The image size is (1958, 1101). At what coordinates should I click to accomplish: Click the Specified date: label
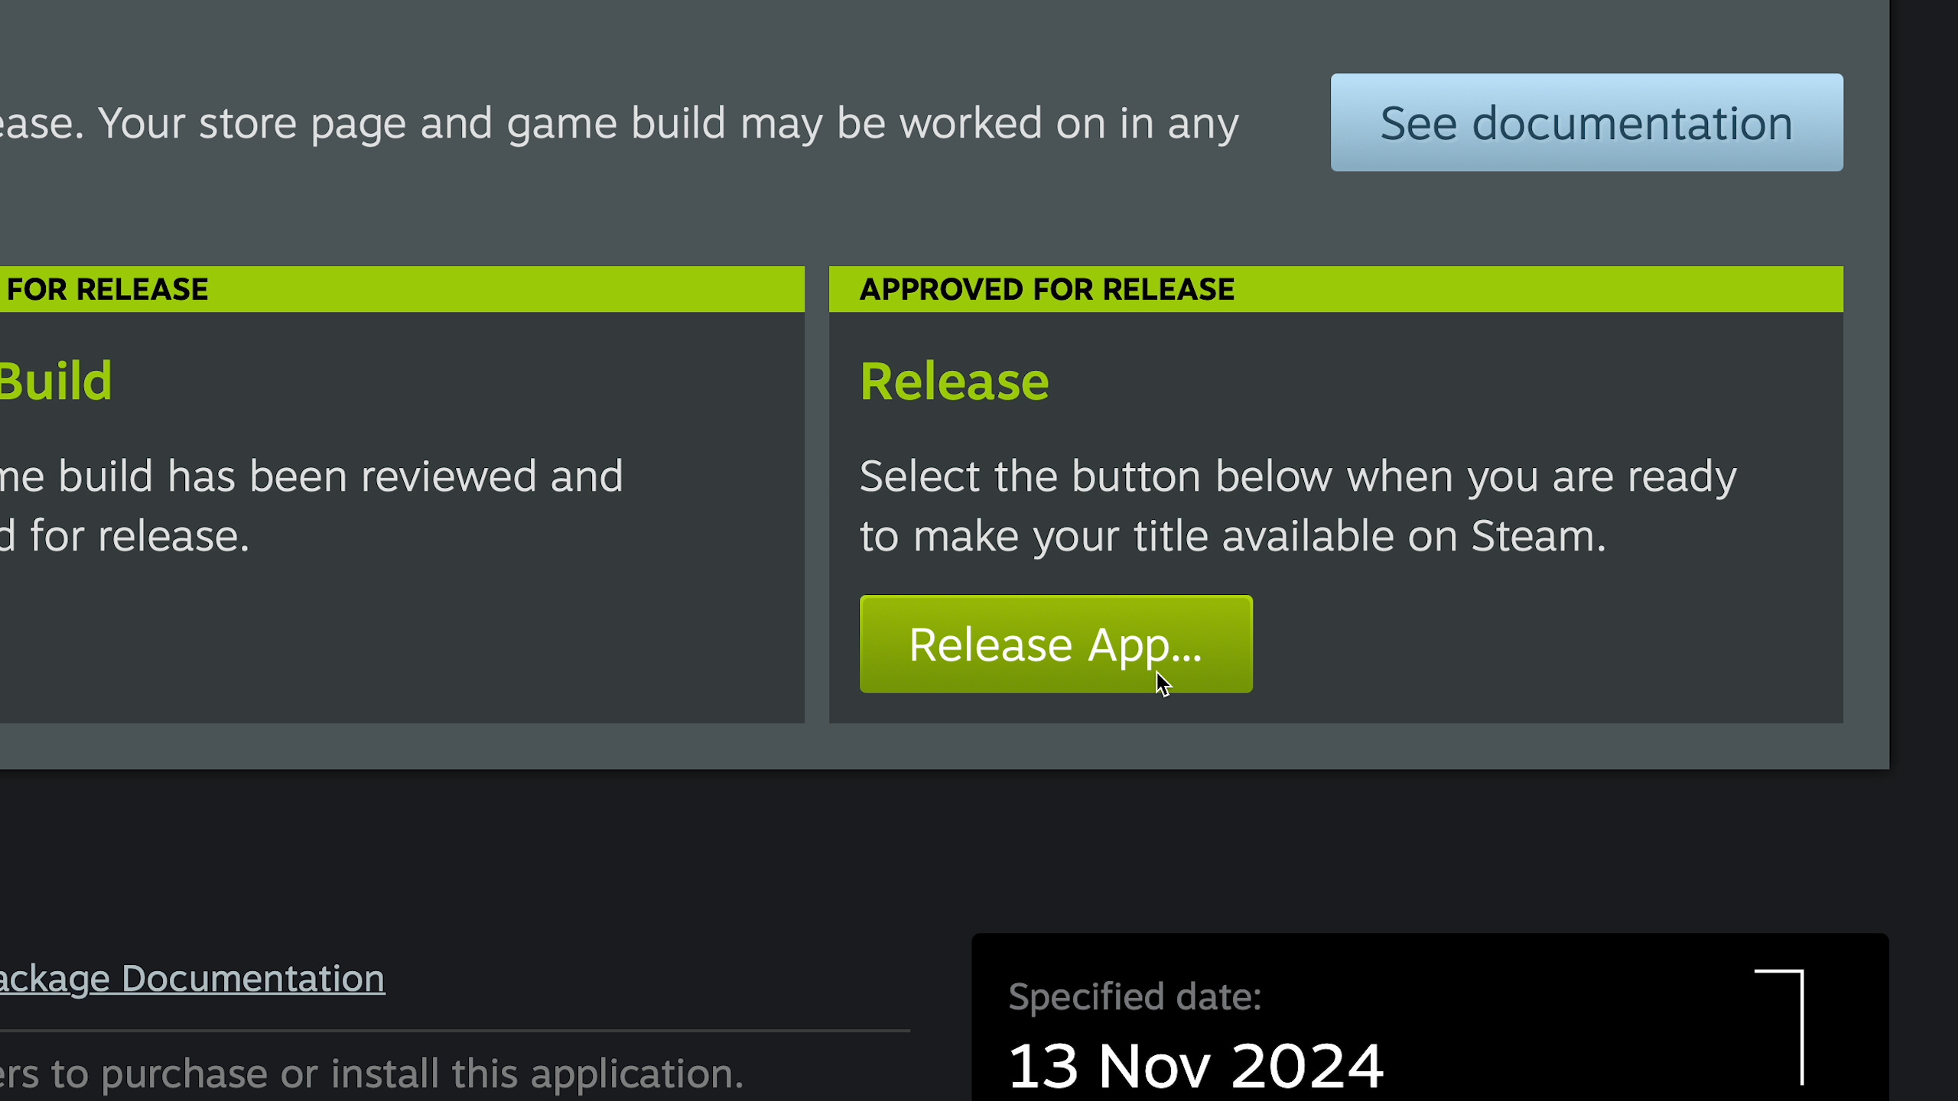click(1135, 996)
